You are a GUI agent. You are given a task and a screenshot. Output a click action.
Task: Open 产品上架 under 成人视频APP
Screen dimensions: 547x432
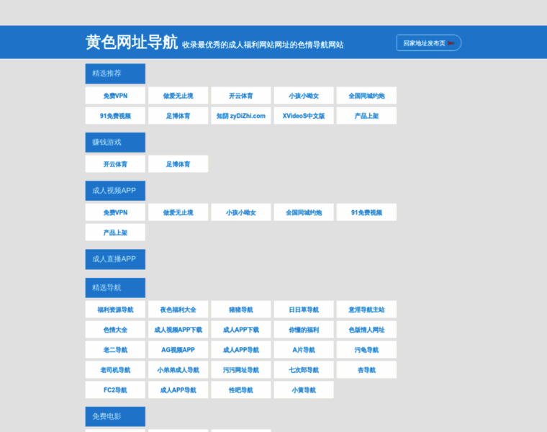pyautogui.click(x=115, y=233)
